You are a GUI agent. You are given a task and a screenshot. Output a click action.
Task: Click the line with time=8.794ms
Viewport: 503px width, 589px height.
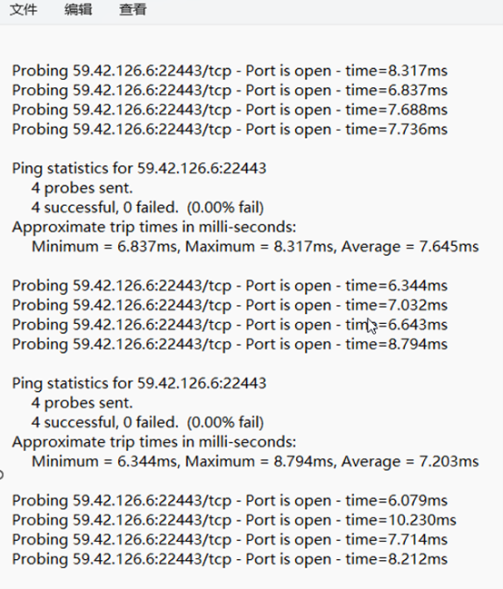230,345
